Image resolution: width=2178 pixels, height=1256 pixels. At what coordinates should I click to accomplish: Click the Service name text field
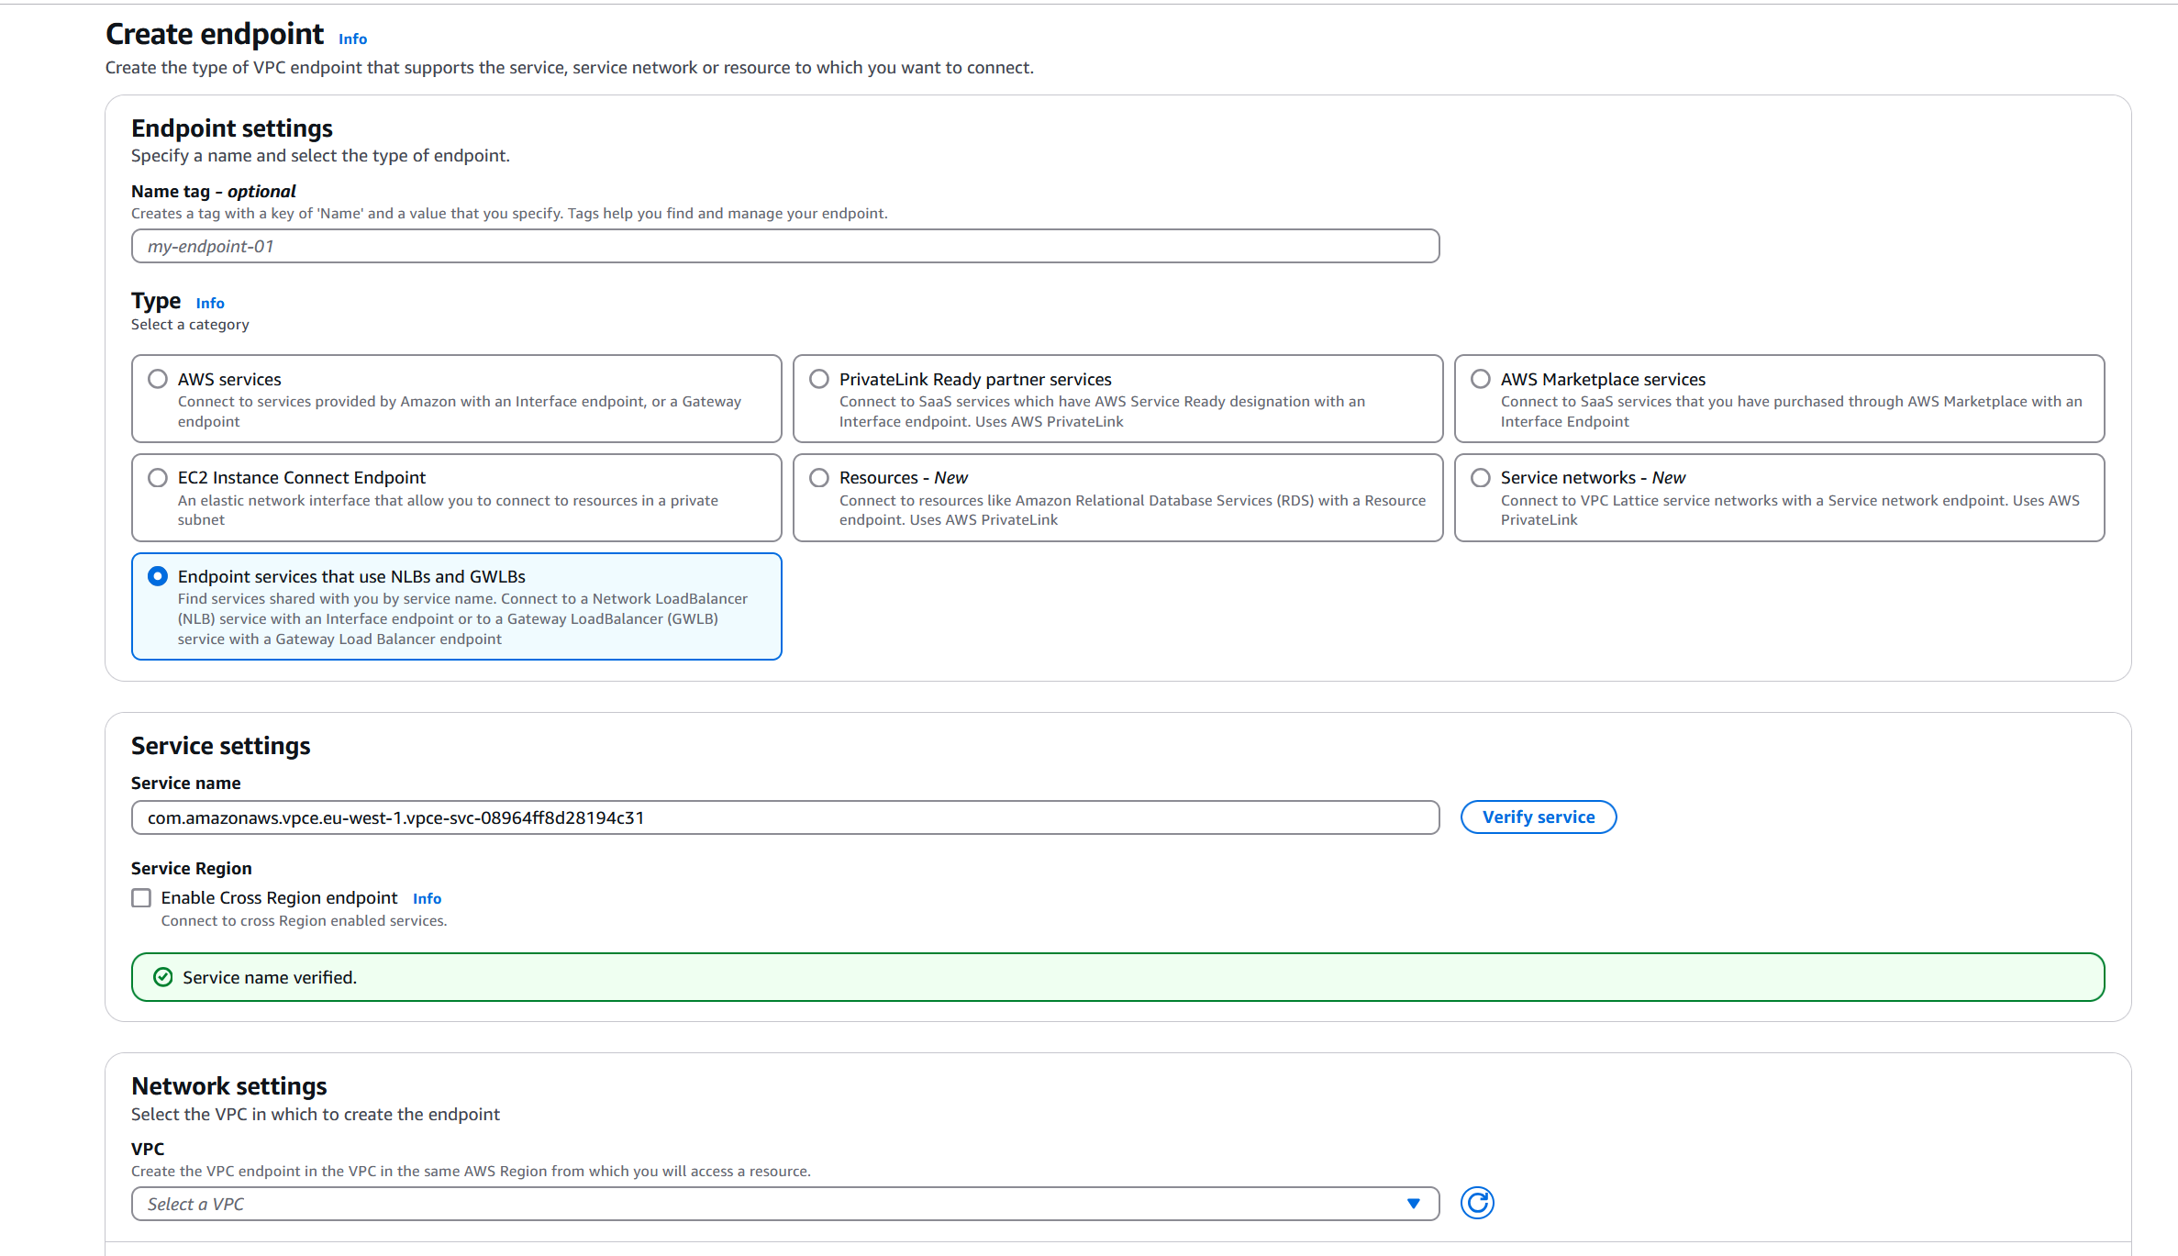coord(785,817)
